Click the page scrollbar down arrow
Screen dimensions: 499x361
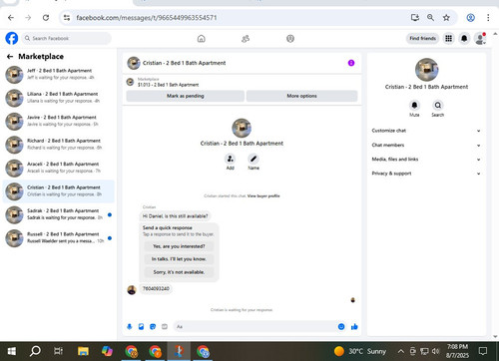pos(495,336)
